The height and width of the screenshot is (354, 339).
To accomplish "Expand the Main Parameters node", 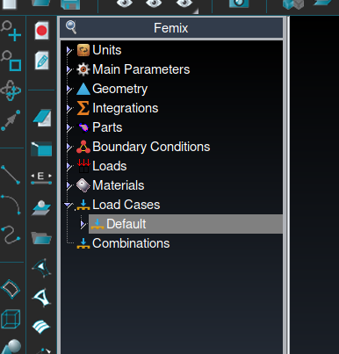I will 69,69.
